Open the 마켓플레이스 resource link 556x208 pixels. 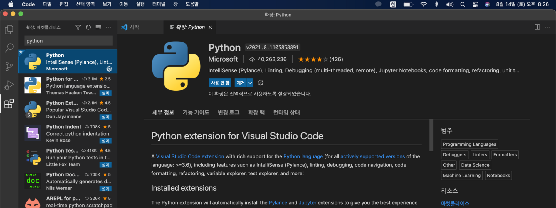455,203
